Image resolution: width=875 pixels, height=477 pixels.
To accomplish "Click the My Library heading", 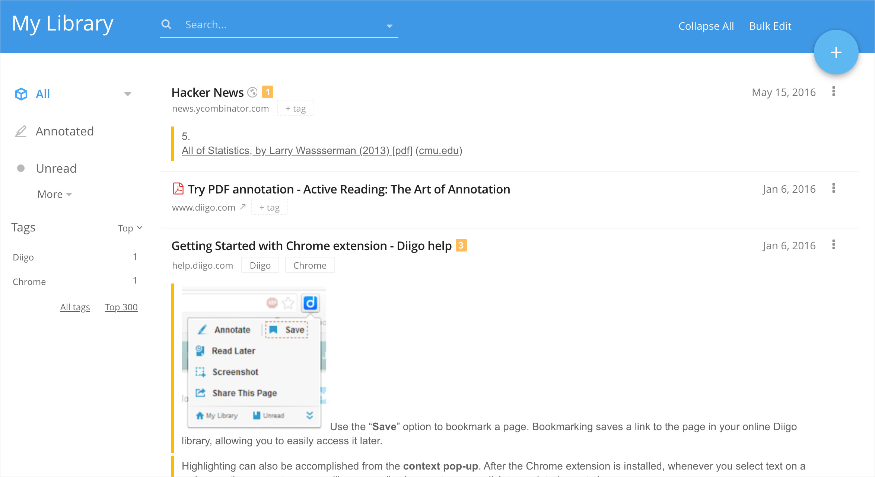I will coord(63,24).
